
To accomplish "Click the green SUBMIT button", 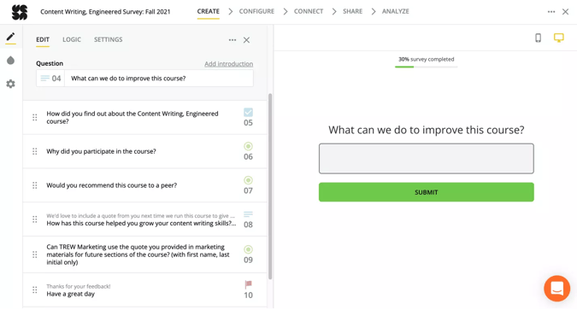I will [427, 192].
